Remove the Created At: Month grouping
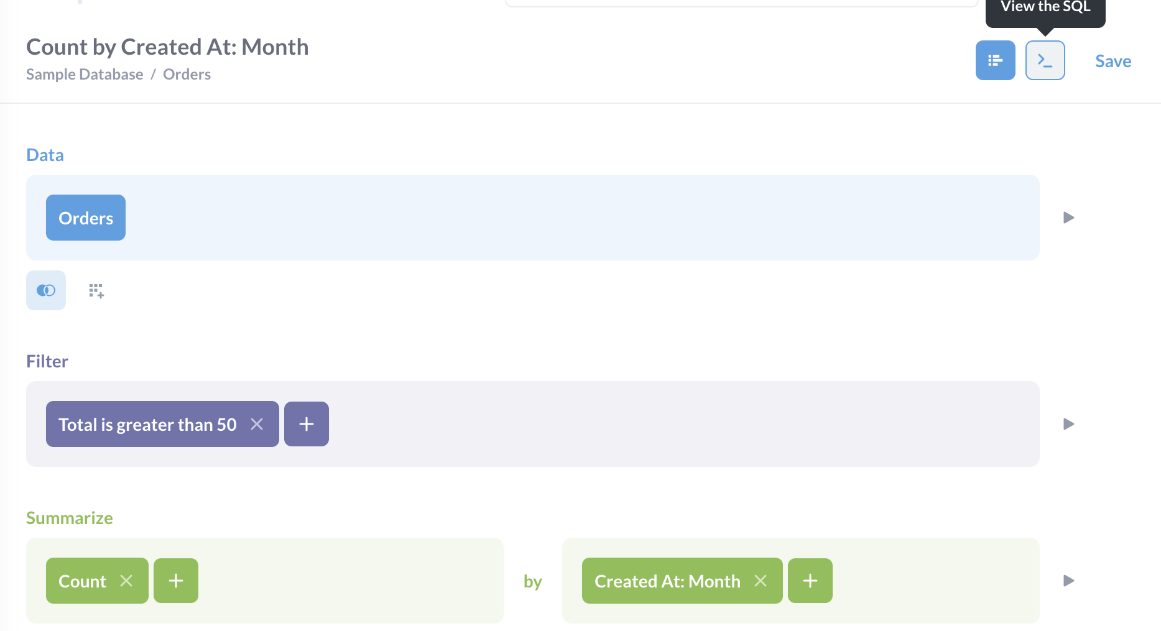Viewport: 1161px width, 631px height. click(761, 581)
